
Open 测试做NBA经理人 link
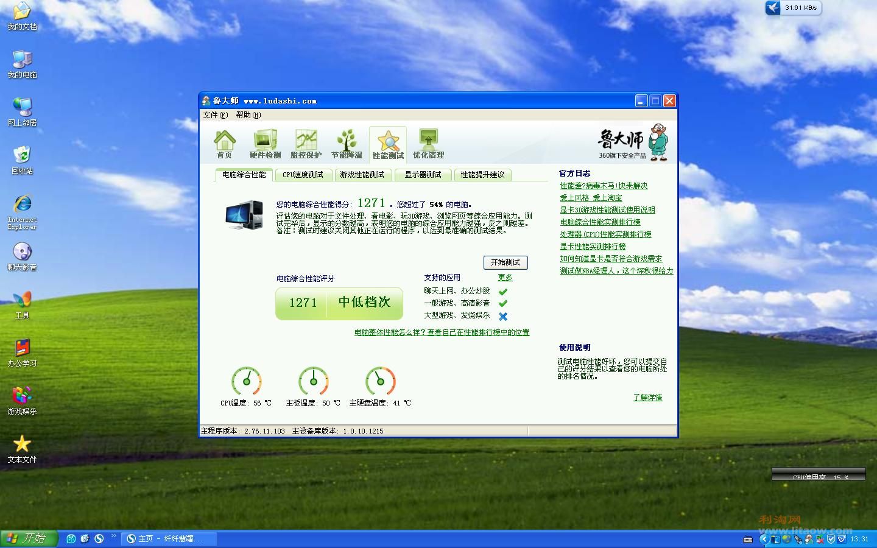[617, 271]
